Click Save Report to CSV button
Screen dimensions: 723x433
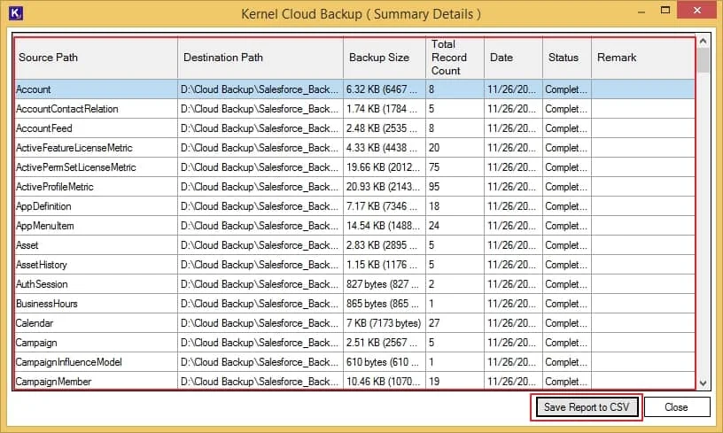click(586, 407)
